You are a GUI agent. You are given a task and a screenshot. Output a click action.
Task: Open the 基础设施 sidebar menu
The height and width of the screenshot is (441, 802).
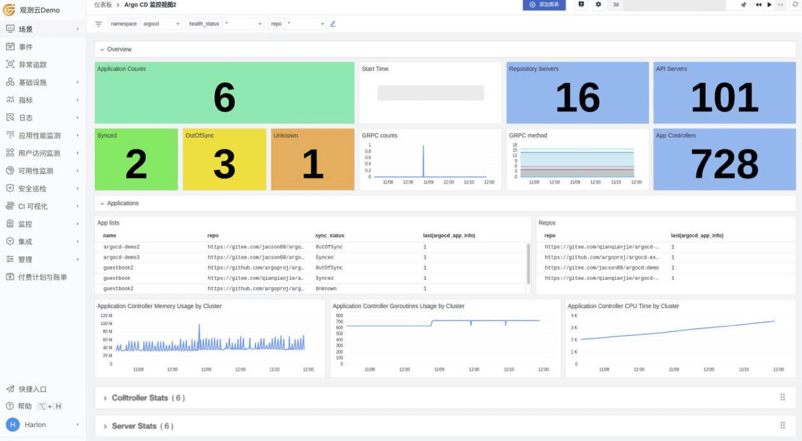43,82
